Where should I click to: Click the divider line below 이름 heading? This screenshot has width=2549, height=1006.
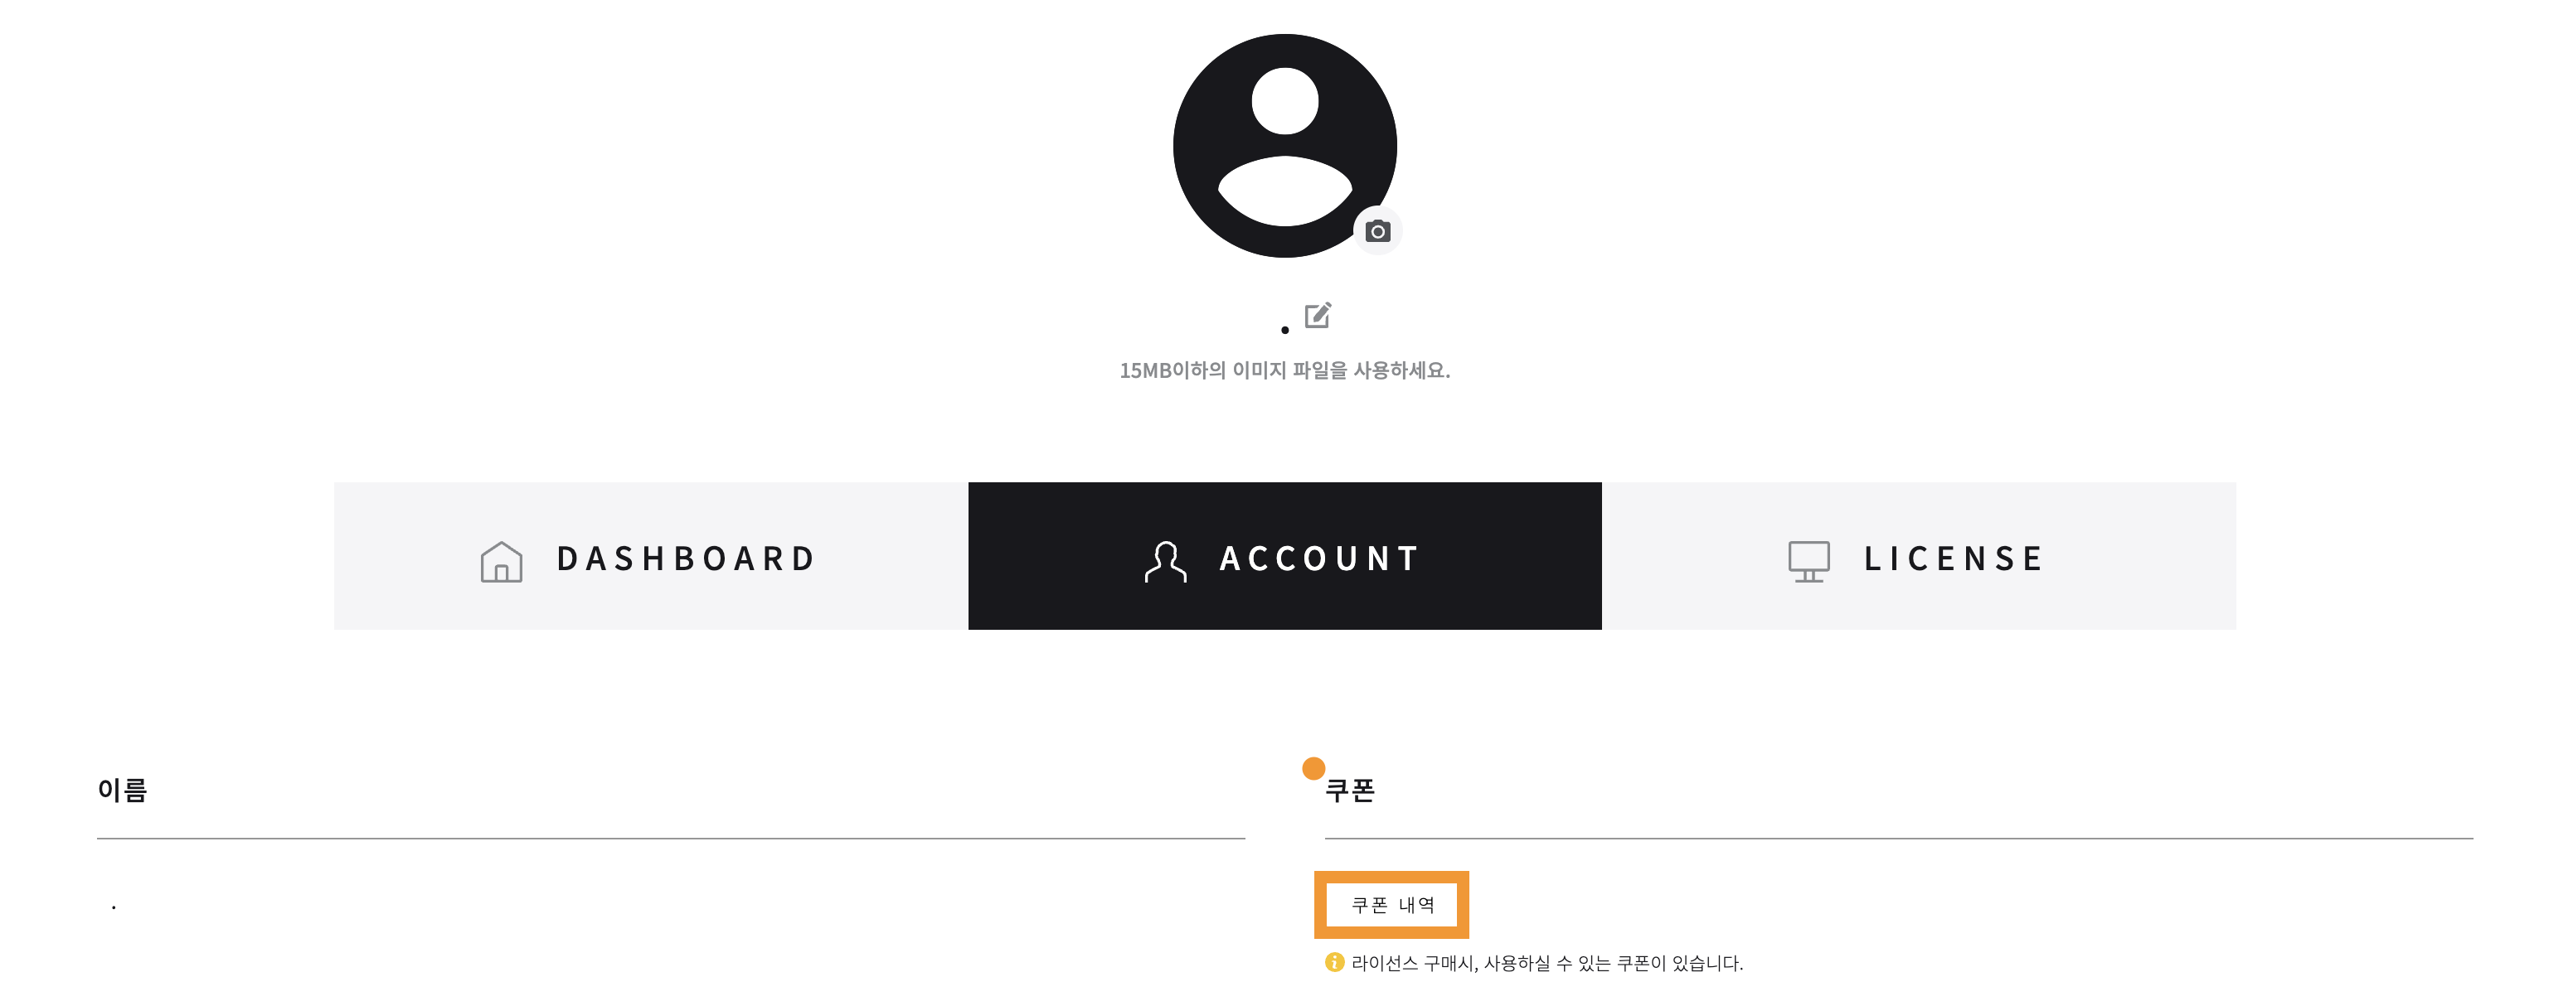coord(671,838)
